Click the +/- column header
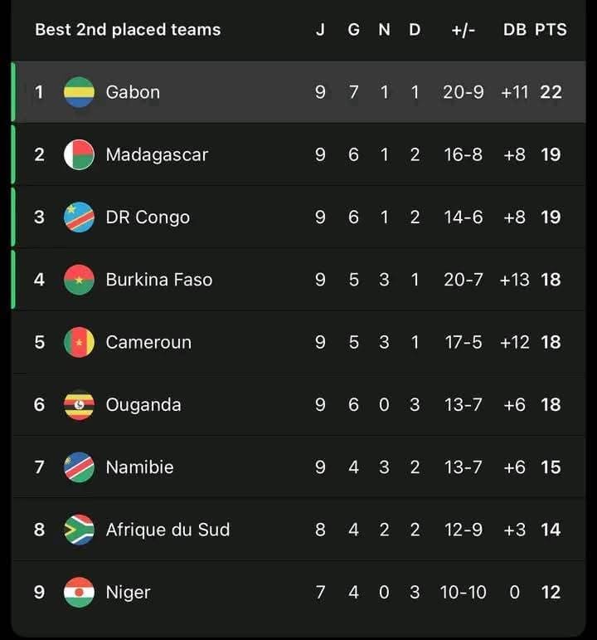 point(463,30)
